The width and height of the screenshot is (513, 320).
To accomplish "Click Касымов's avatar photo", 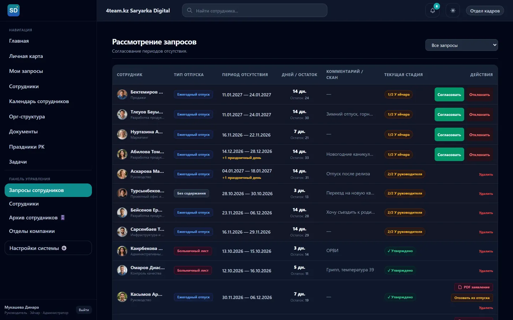I will pyautogui.click(x=122, y=297).
